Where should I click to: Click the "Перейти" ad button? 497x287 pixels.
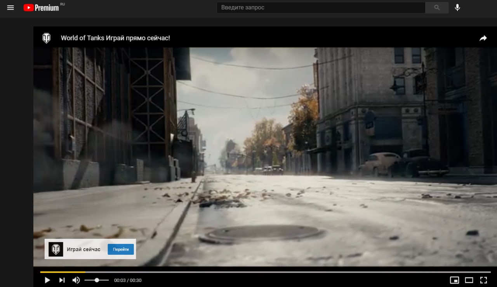[121, 249]
